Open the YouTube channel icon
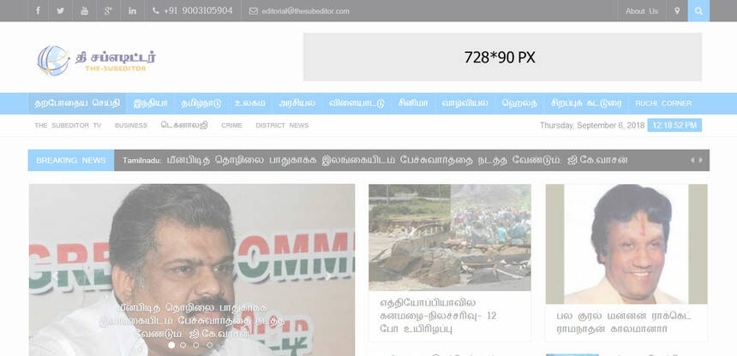The image size is (737, 356). click(x=84, y=11)
